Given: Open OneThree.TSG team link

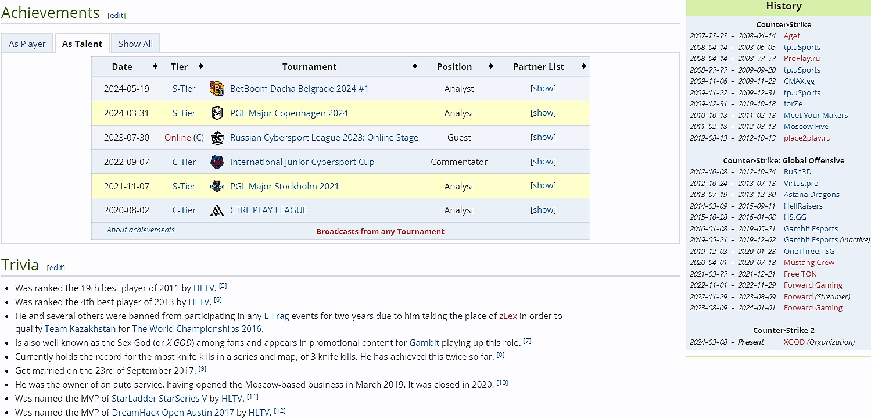Looking at the screenshot, I should coord(809,252).
